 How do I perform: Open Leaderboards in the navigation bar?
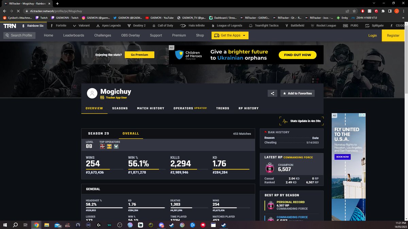coord(74,35)
